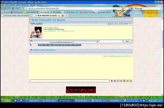Click the forum search magnifier icon
The height and width of the screenshot is (108, 164).
click(98, 42)
